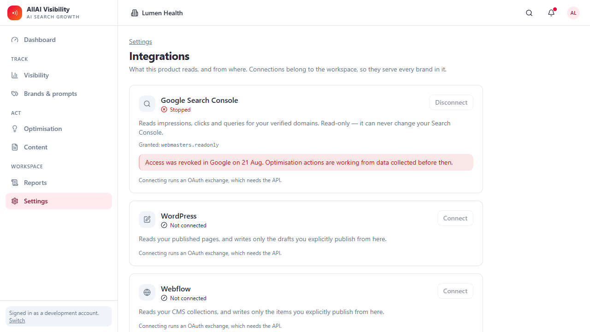Open the search magnifier in top bar
This screenshot has width=590, height=332.
[529, 13]
